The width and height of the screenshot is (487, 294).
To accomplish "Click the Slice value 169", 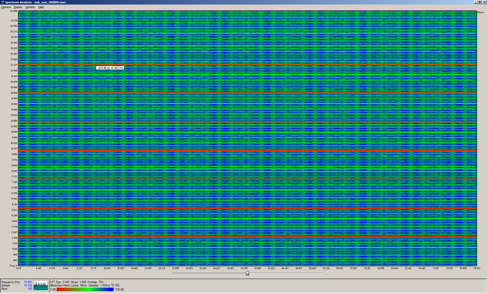I will [30, 289].
